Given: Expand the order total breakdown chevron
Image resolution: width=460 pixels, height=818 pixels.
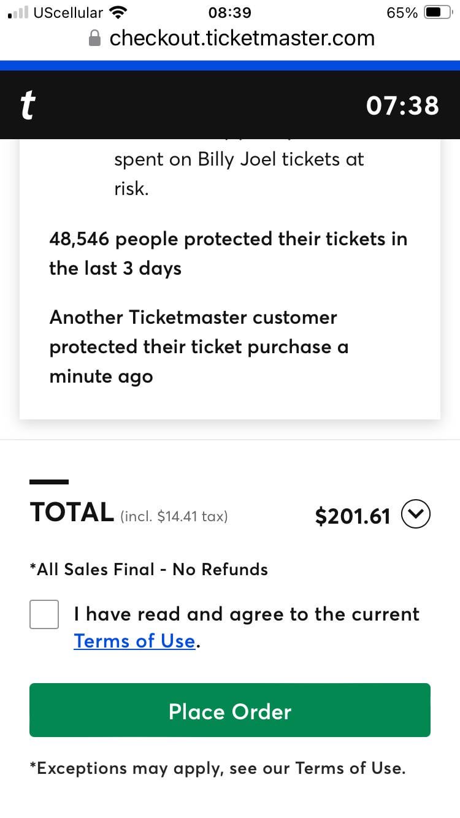Looking at the screenshot, I should (x=416, y=515).
